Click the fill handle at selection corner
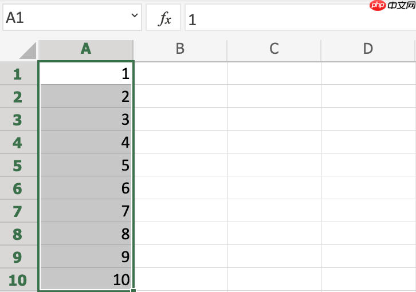 click(134, 290)
